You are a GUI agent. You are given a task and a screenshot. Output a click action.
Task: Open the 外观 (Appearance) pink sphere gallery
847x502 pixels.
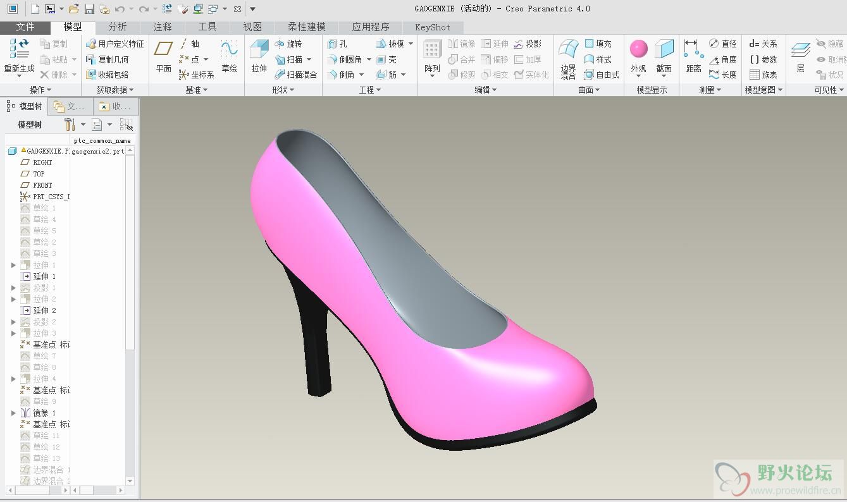click(639, 49)
